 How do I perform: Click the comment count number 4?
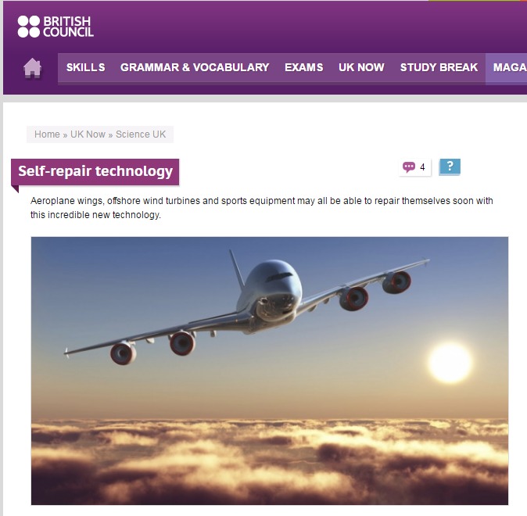422,167
